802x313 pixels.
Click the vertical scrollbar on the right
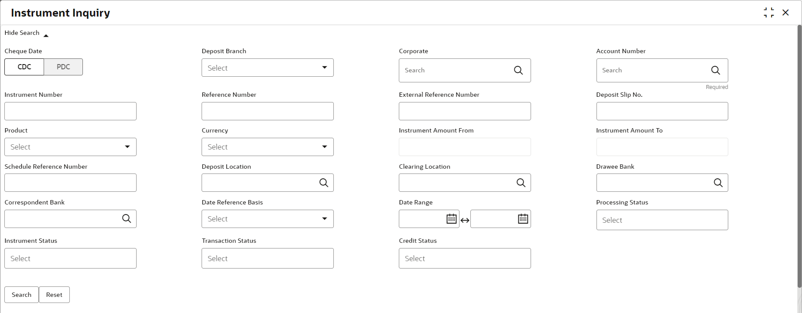point(799,157)
